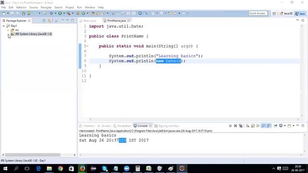Run the program with green Run button

[60, 13]
